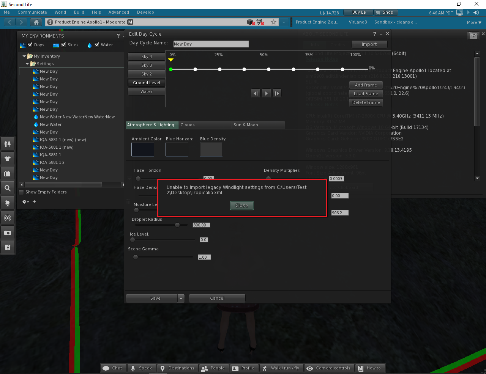
Task: Click the Day Cycle Name input field
Action: tap(211, 44)
